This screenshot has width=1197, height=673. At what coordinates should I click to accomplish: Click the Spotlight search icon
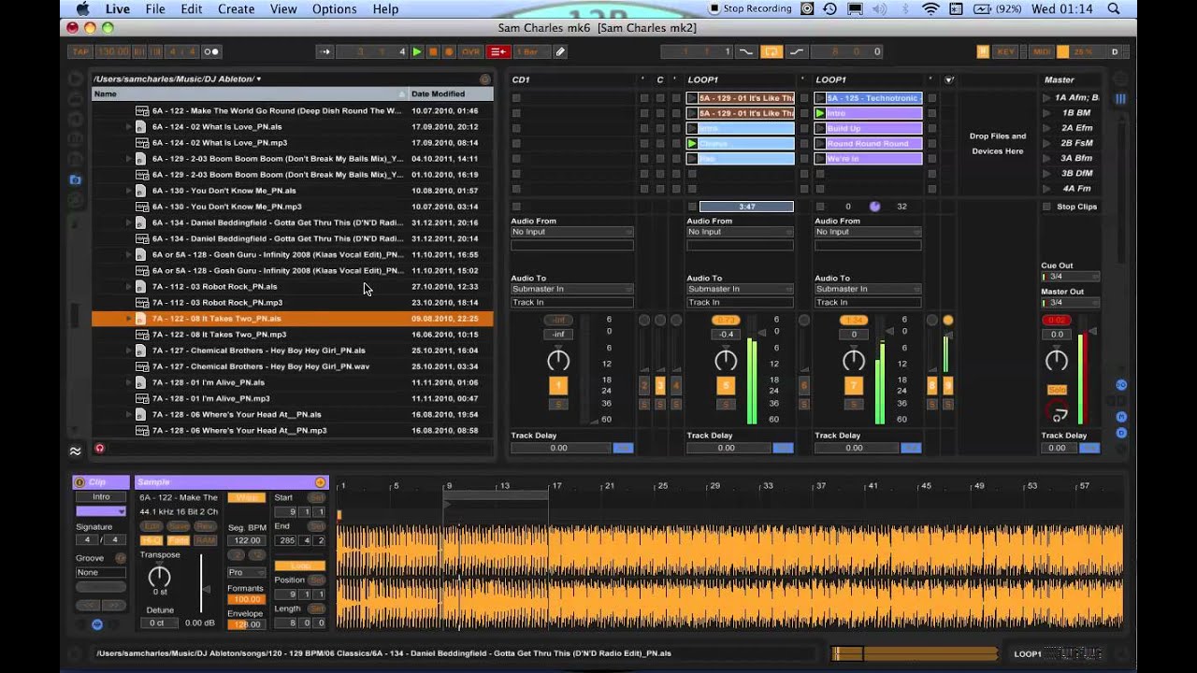pyautogui.click(x=1114, y=9)
